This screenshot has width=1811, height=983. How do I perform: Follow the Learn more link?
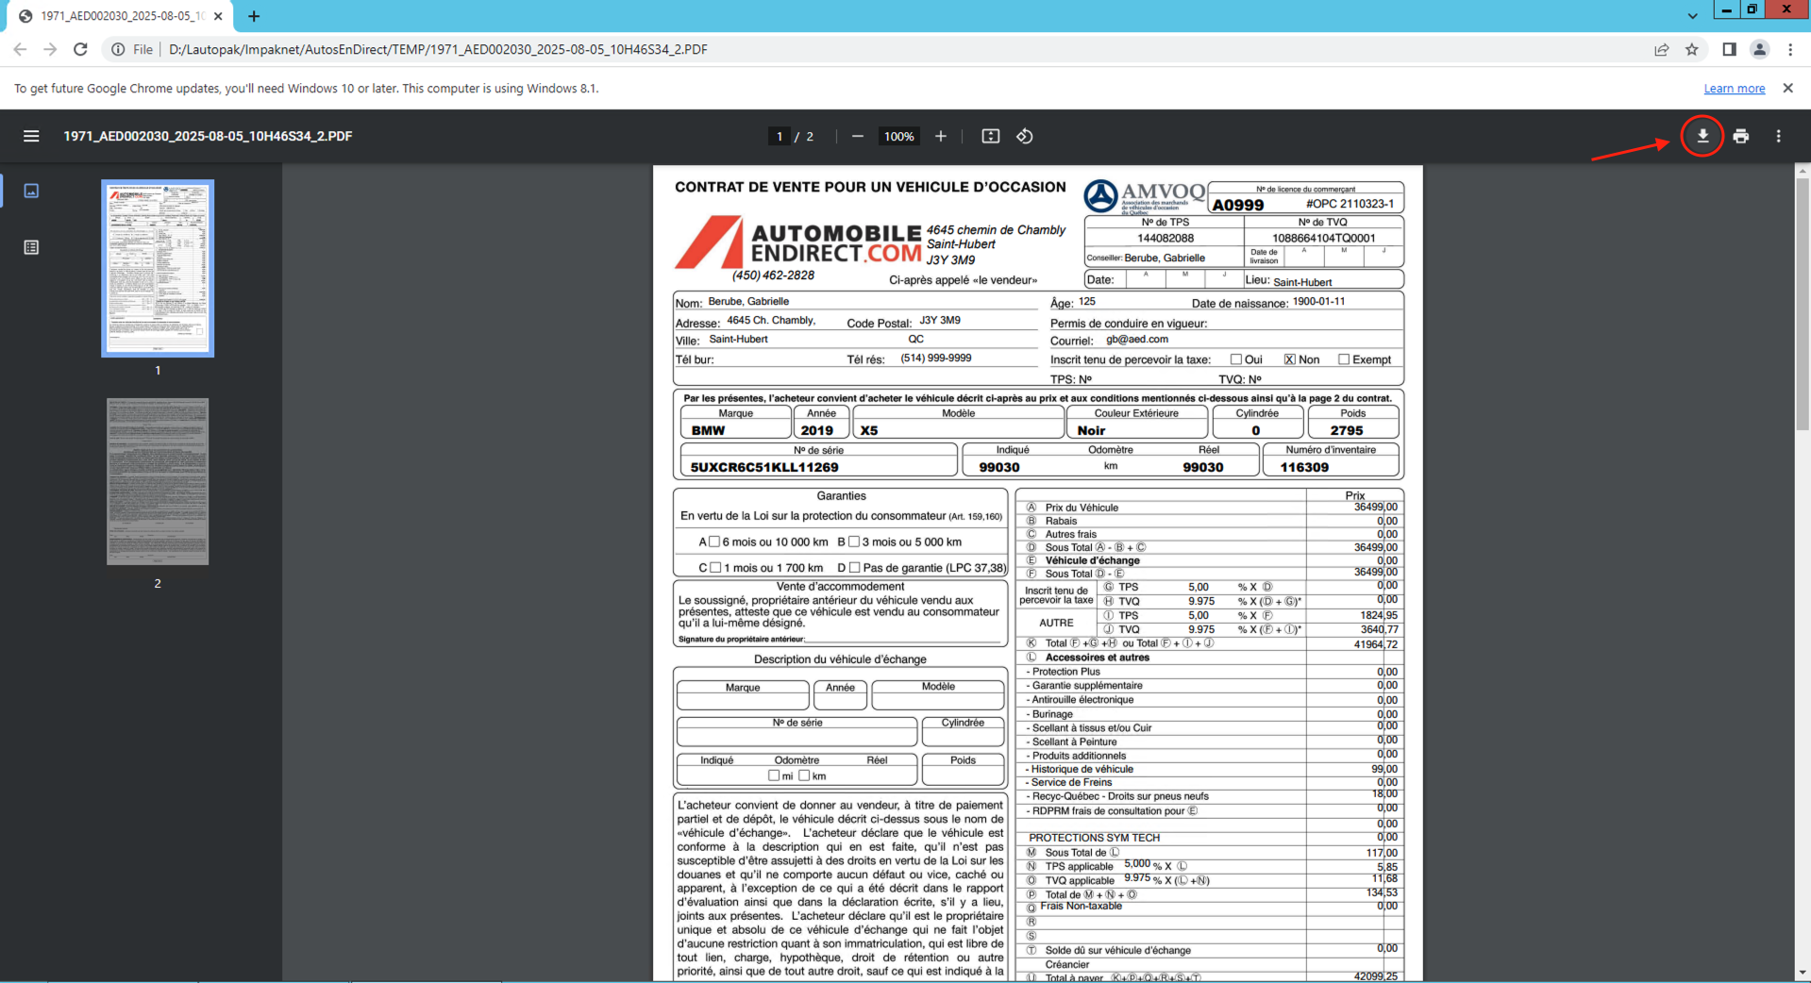(1735, 89)
